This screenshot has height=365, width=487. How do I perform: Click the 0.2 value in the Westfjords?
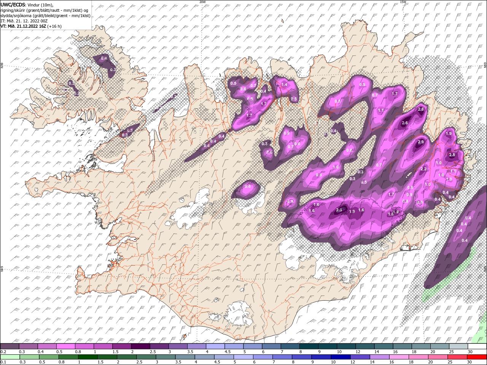[x=76, y=93]
